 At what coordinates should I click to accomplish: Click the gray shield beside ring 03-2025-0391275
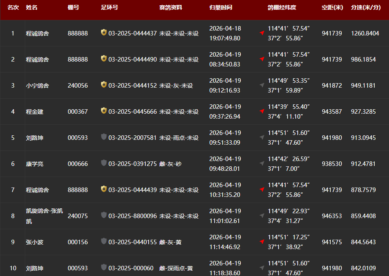click(104, 163)
